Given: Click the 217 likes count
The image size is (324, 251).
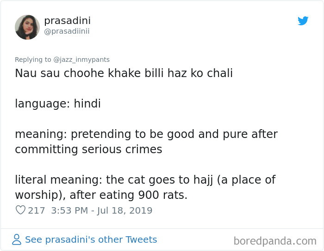Looking at the screenshot, I should (37, 210).
